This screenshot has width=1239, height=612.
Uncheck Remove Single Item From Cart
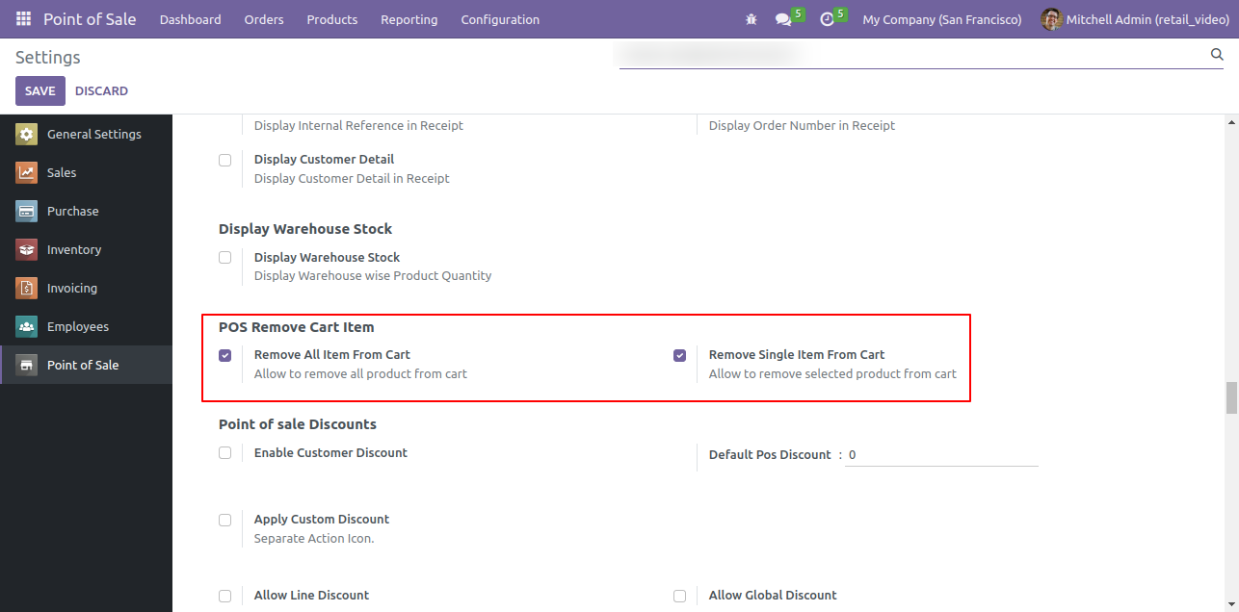point(680,355)
